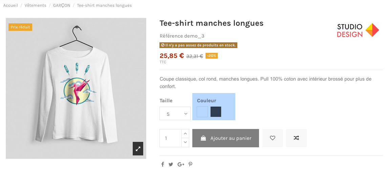Share product on Google Plus
The image size is (388, 172).
181,165
